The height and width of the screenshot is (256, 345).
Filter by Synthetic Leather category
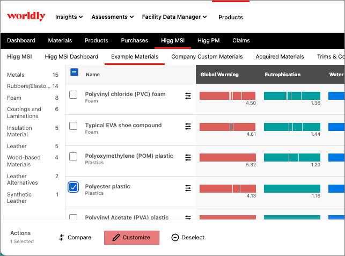tap(33, 198)
